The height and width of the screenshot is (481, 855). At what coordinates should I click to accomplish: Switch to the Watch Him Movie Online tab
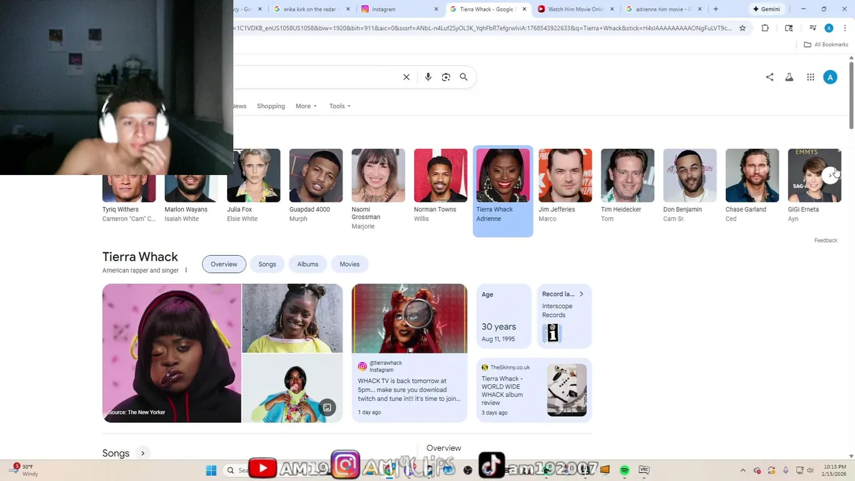(575, 9)
